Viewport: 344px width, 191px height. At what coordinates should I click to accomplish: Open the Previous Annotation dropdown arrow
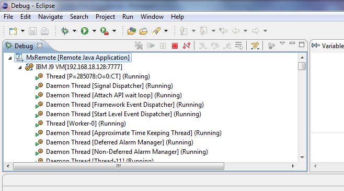click(x=213, y=31)
